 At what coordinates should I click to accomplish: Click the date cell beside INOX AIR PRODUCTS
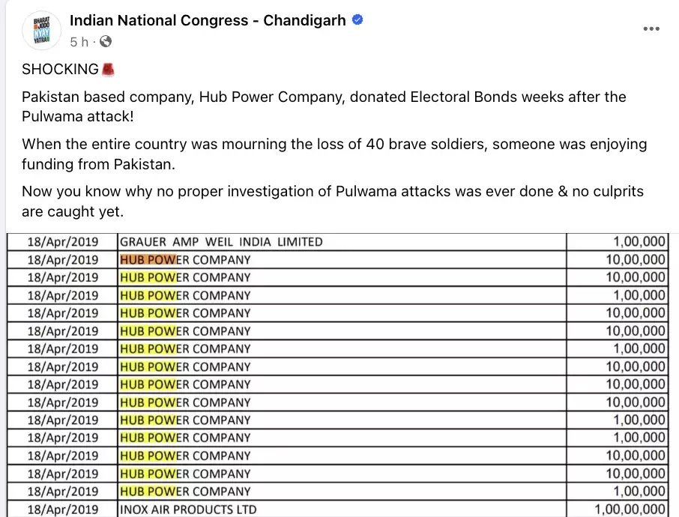click(63, 510)
